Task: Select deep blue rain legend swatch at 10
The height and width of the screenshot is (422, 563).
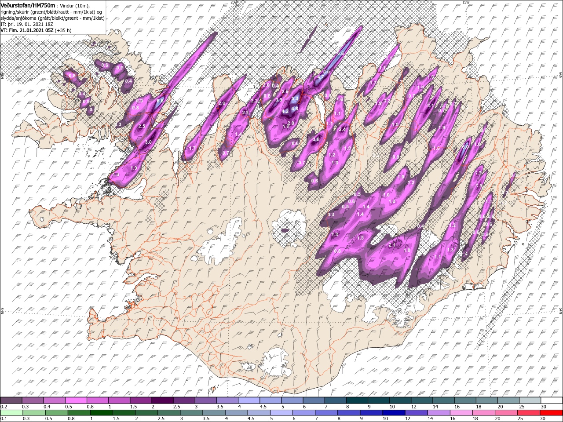Action: point(393,413)
